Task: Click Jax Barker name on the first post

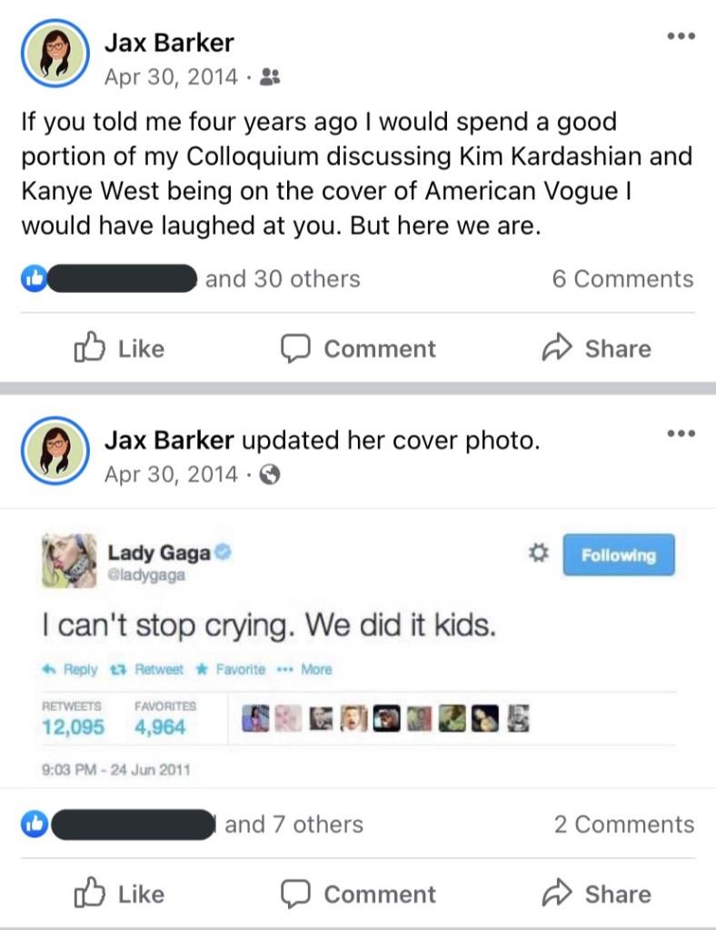Action: pyautogui.click(x=169, y=42)
